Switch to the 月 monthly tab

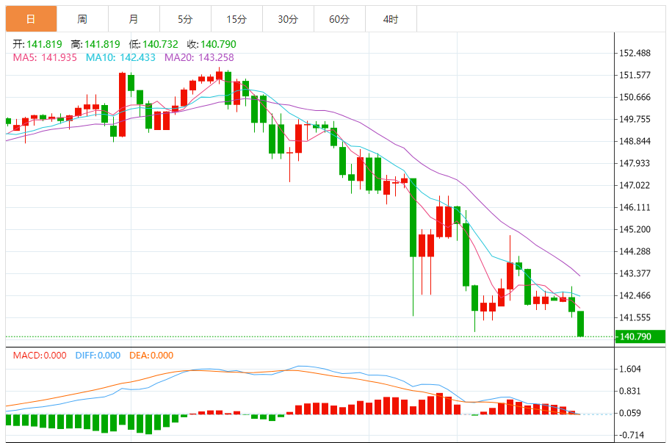134,19
